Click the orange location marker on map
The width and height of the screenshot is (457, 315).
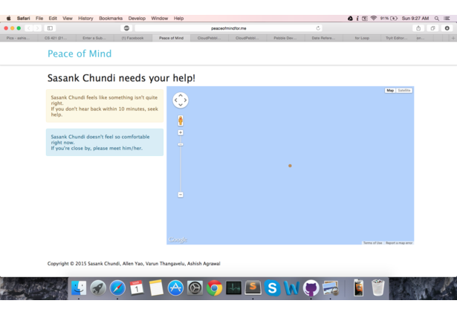[290, 166]
